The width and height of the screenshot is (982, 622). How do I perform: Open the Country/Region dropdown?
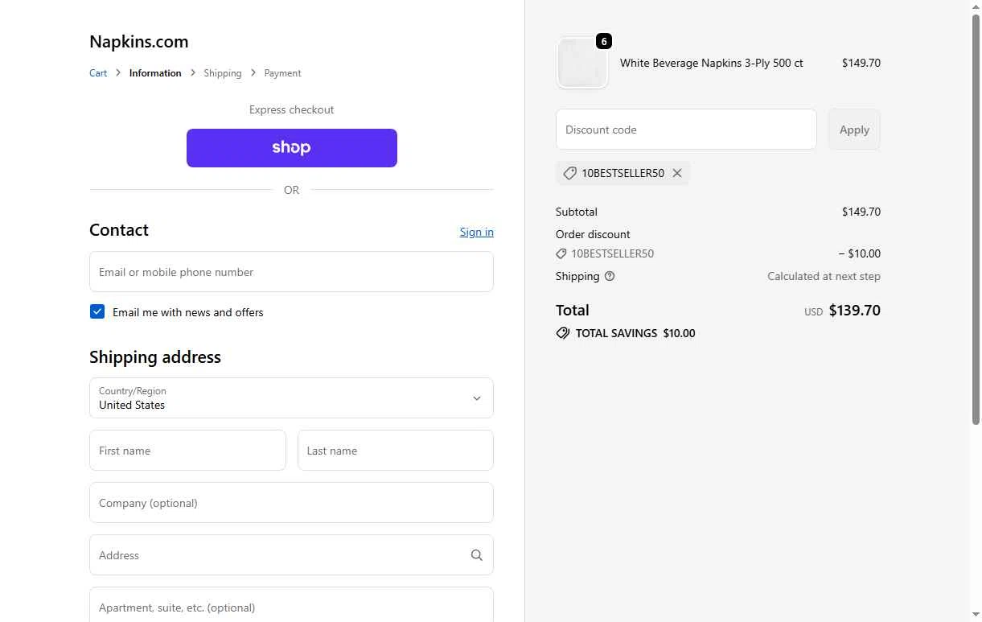click(x=291, y=398)
